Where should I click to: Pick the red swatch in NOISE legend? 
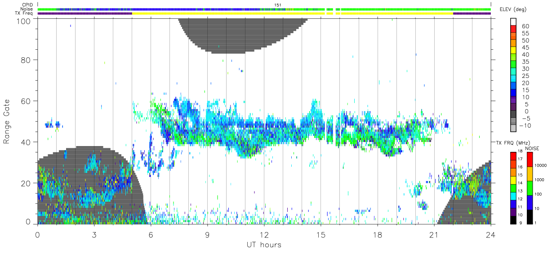(530, 159)
